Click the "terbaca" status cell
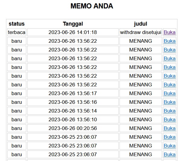Image resolution: width=185 pixels, height=161 pixels. 17,32
